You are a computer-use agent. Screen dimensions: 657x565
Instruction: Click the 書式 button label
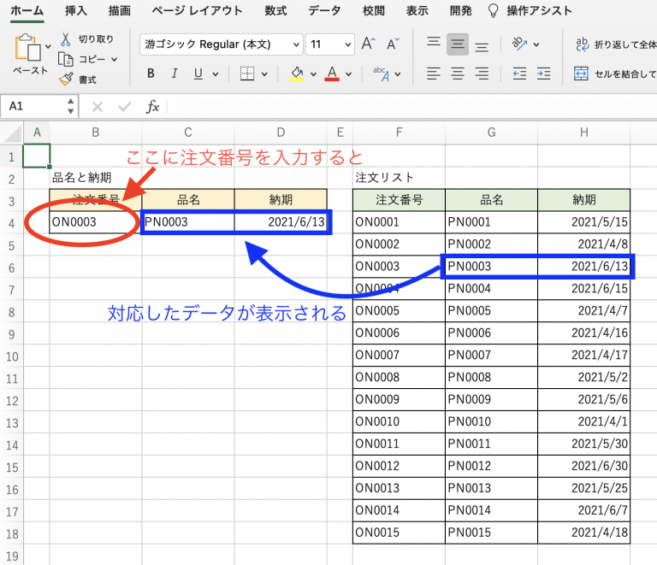(x=87, y=79)
